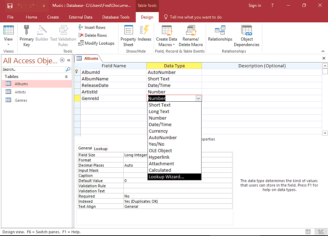Switch to the Lookup properties tab
The image size is (328, 236).
pos(101,149)
